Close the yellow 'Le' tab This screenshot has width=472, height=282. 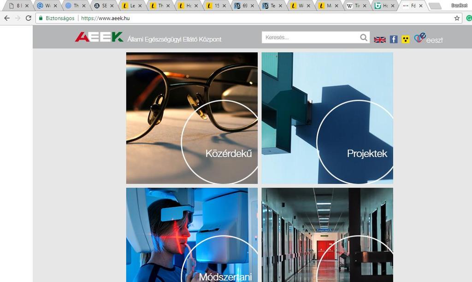pos(140,6)
